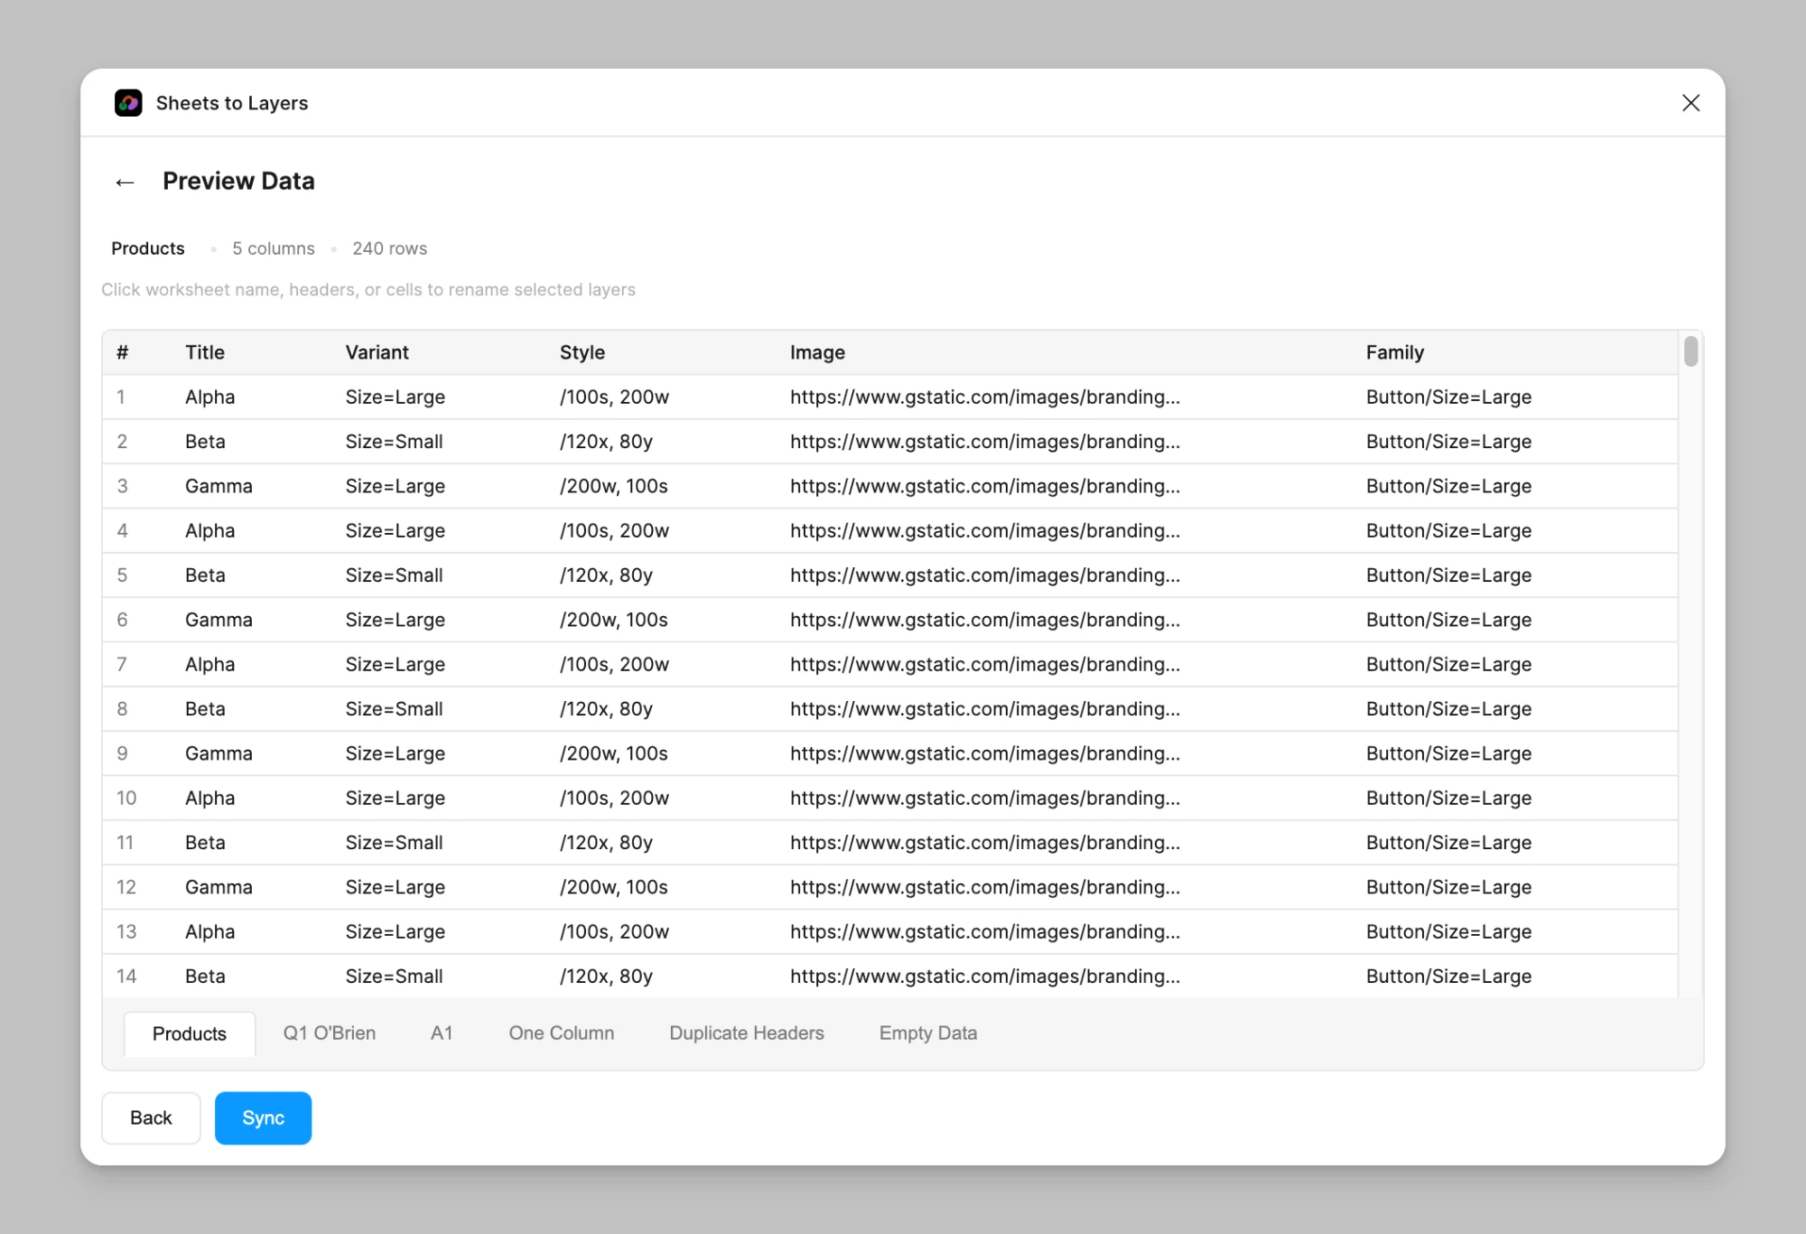Click the 5 columns label
This screenshot has width=1806, height=1234.
pos(274,248)
